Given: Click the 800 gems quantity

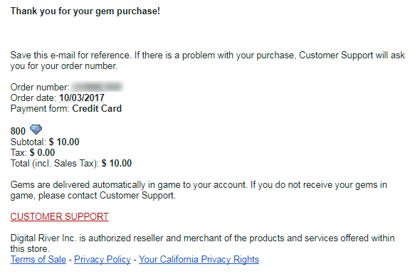Looking at the screenshot, I should 18,132.
